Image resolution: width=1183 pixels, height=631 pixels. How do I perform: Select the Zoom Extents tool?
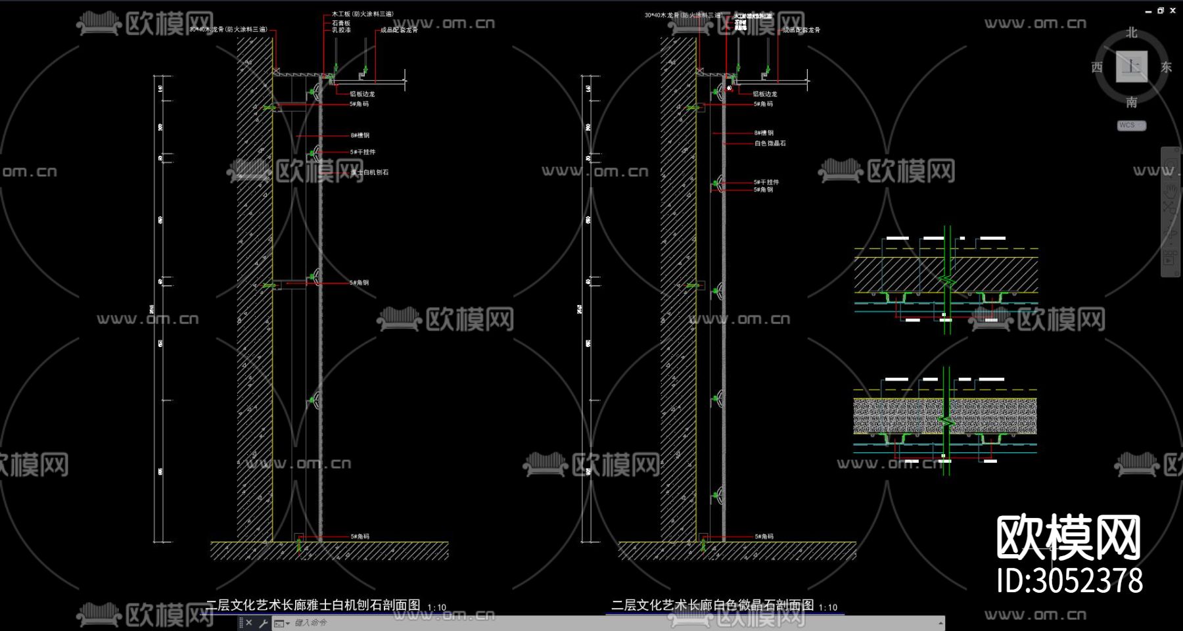[1171, 209]
